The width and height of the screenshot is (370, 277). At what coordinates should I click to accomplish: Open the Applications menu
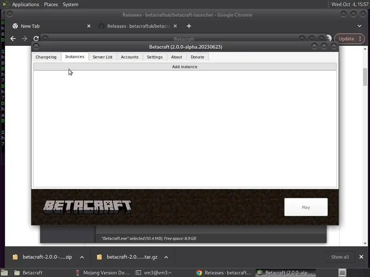(26, 4)
